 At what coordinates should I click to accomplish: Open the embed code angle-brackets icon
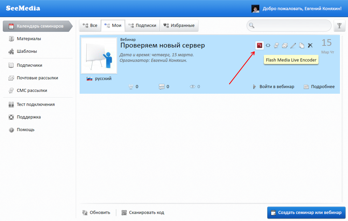268,45
